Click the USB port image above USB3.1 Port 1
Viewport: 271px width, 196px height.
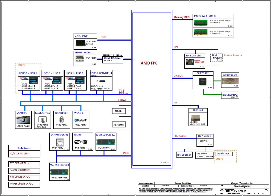[80, 80]
